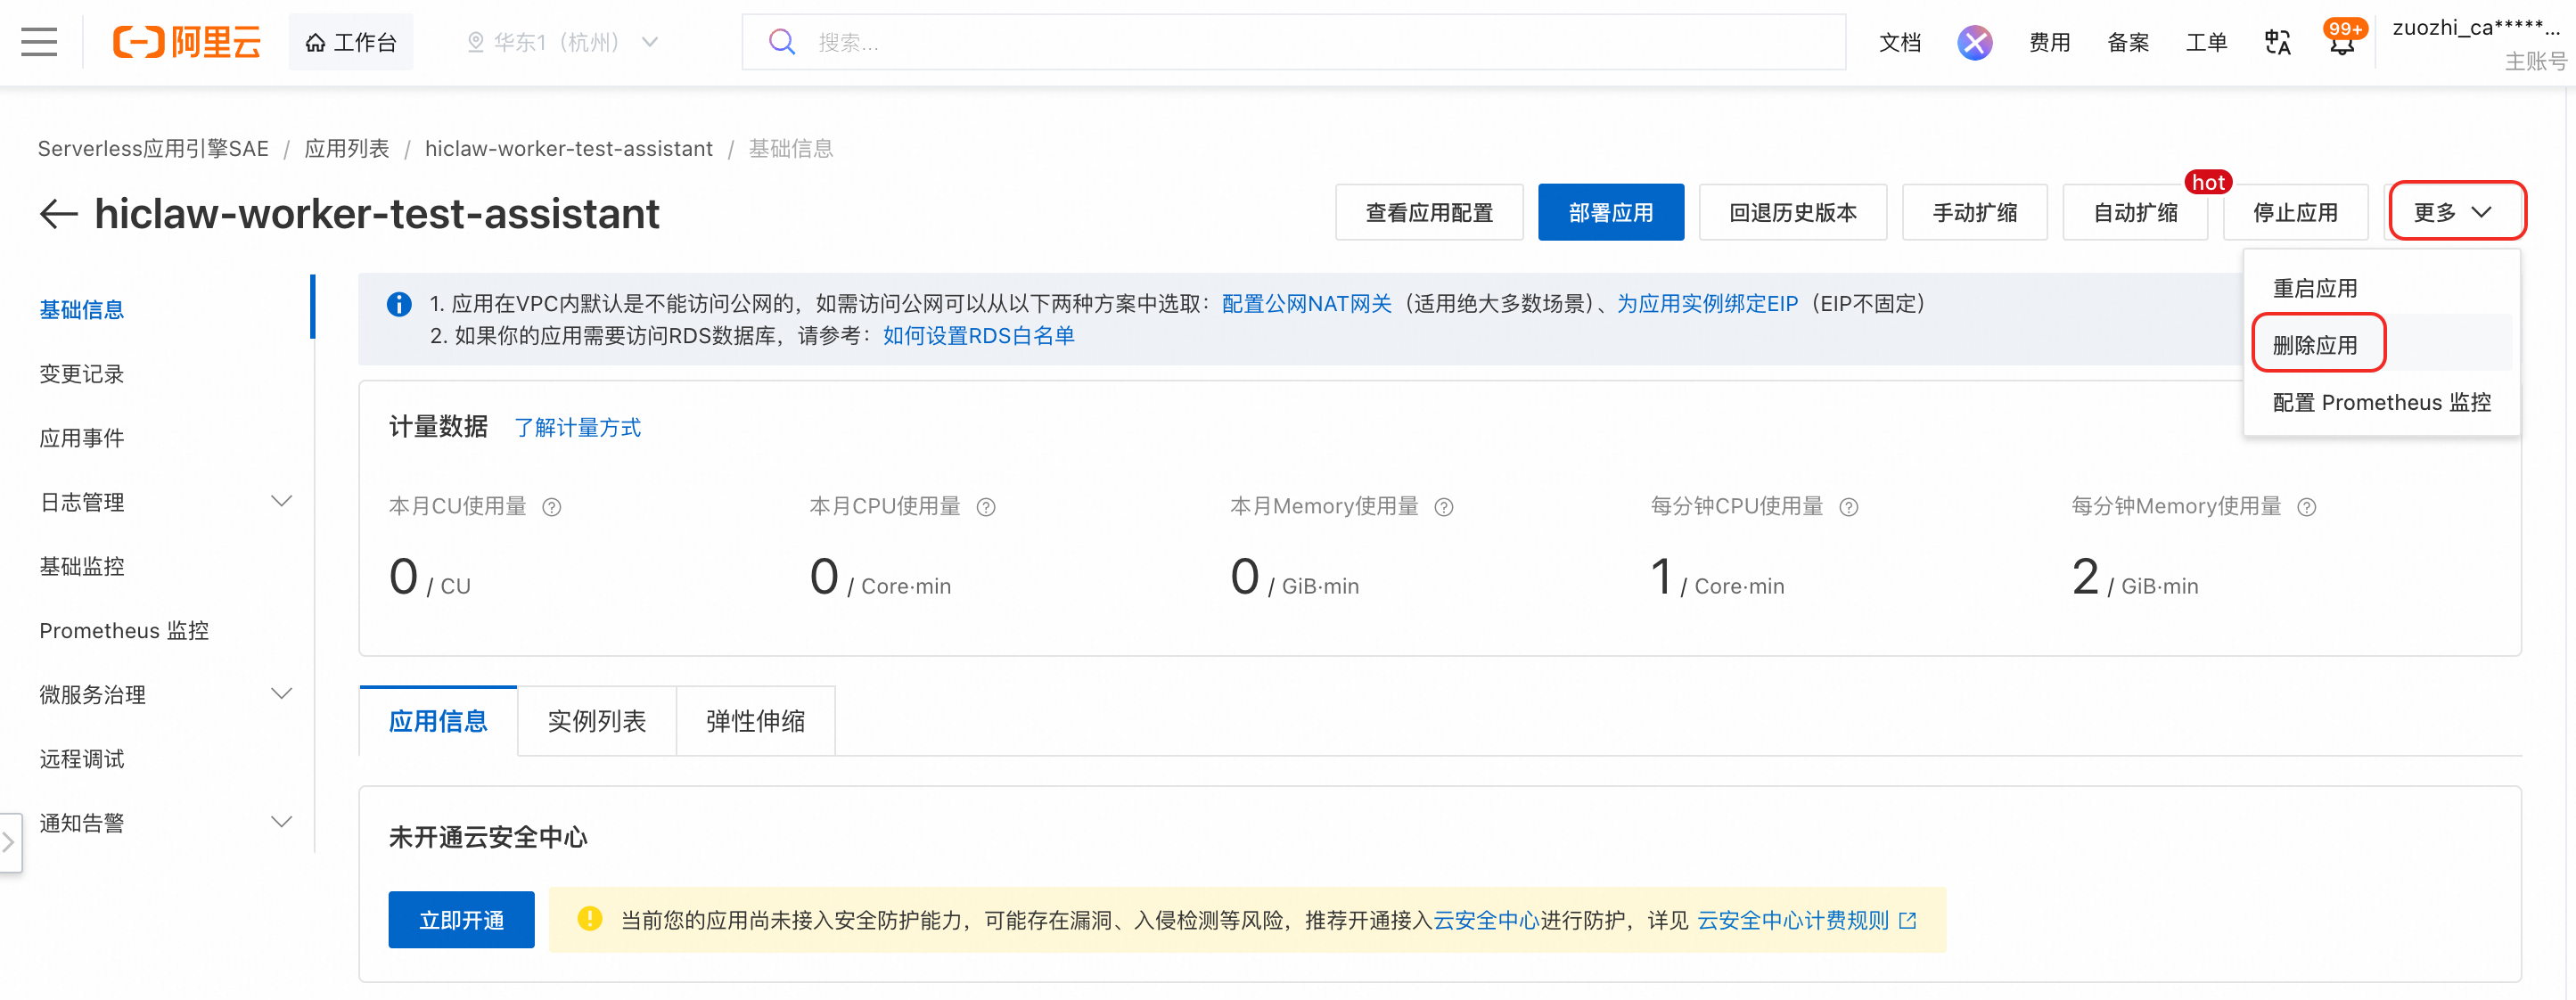The image size is (2576, 1000).
Task: Click the yellow warning icon in security banner
Action: point(590,918)
